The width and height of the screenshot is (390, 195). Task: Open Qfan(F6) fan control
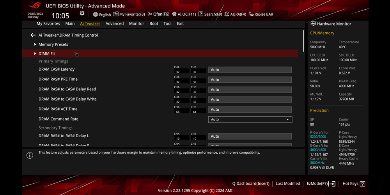(158, 14)
